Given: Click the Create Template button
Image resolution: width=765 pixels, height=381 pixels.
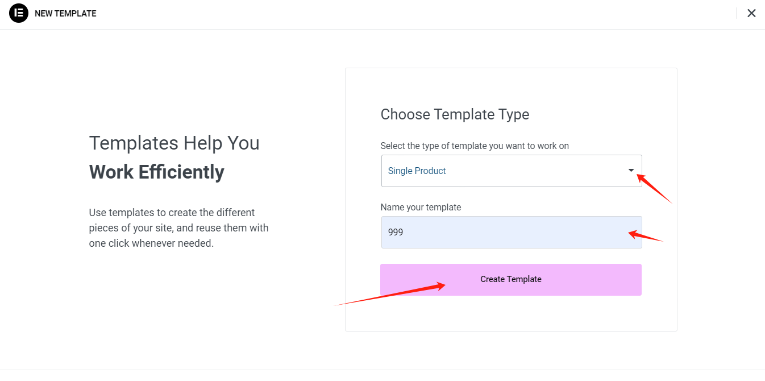Looking at the screenshot, I should (x=510, y=279).
